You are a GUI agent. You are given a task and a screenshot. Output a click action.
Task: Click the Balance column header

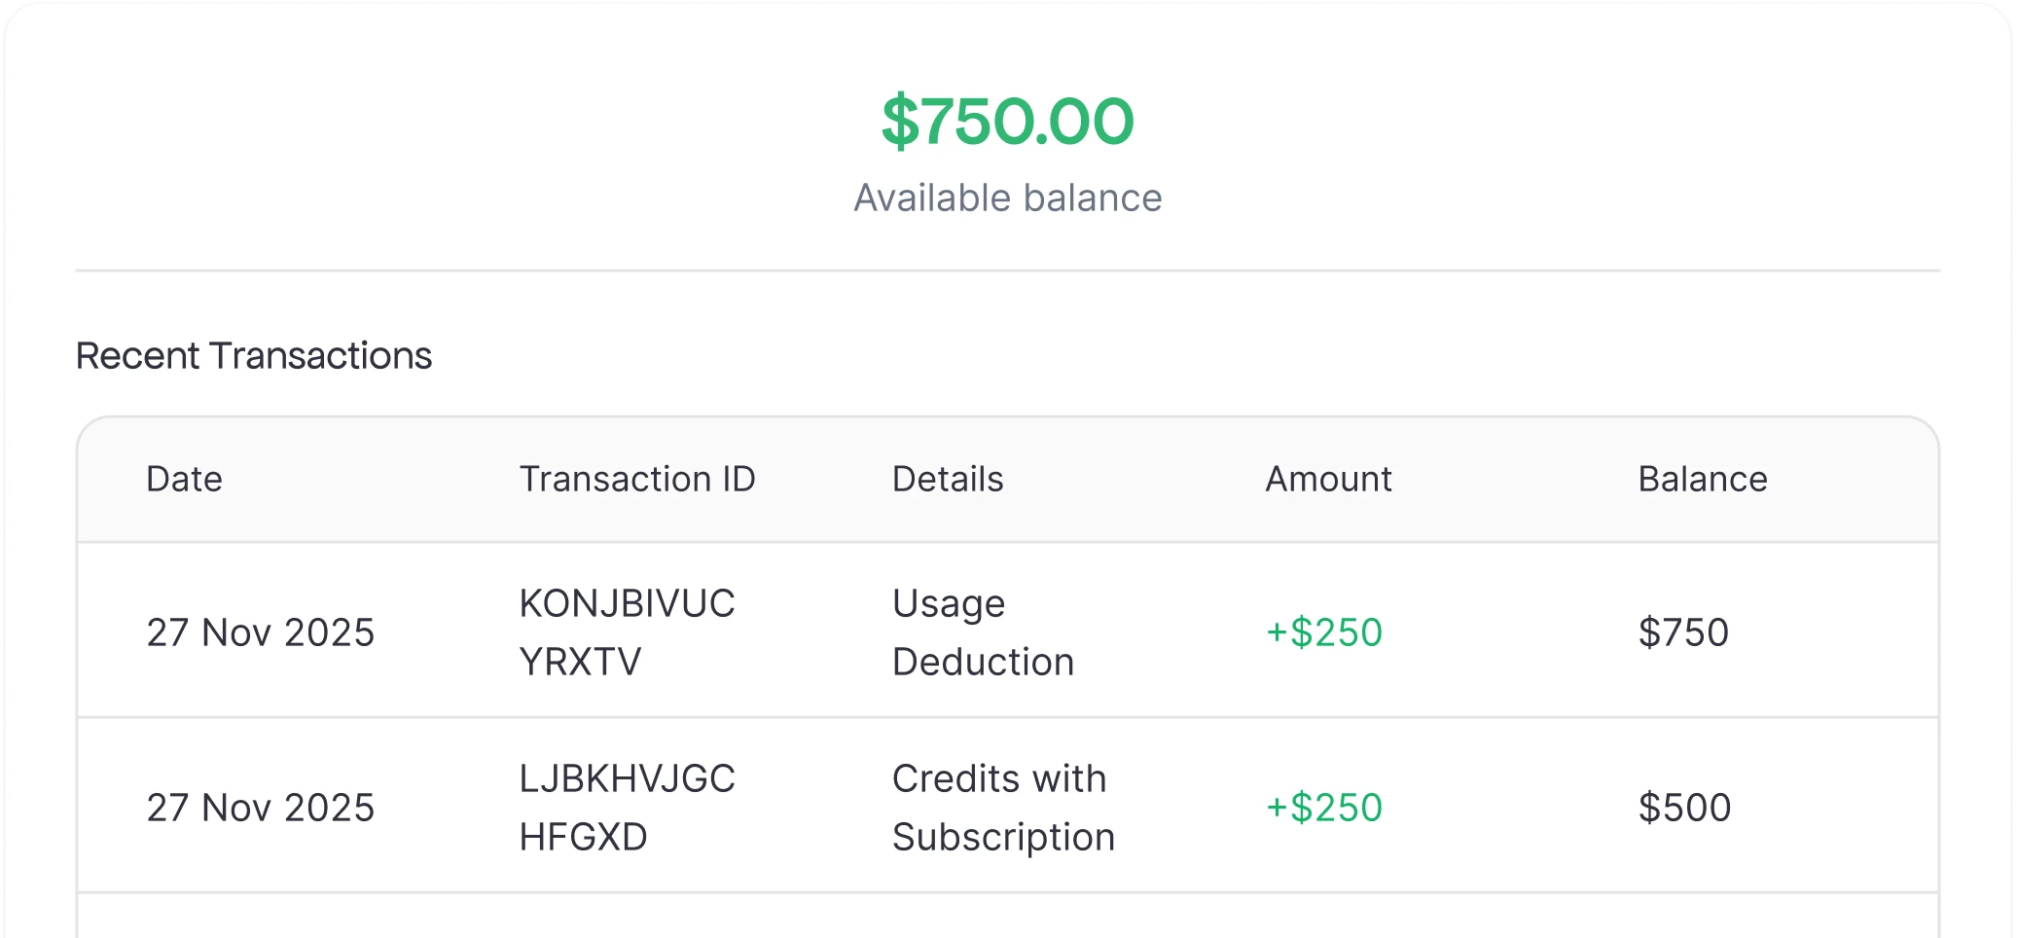[x=1701, y=479]
